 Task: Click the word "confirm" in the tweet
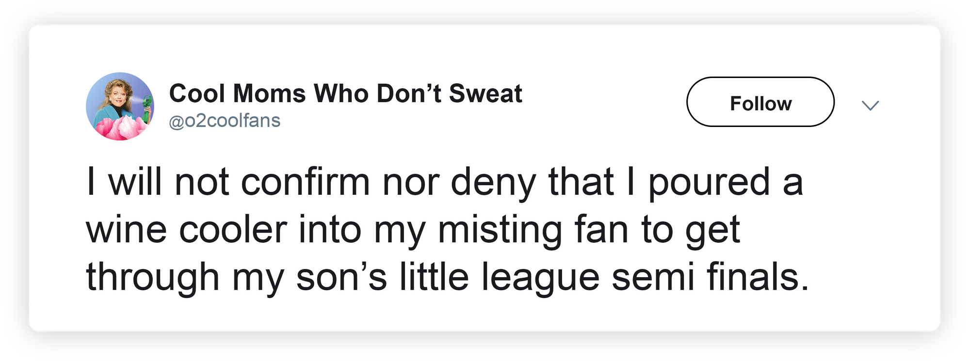click(305, 182)
